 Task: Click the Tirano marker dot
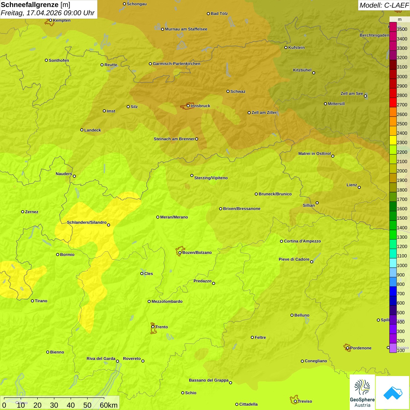(33, 301)
